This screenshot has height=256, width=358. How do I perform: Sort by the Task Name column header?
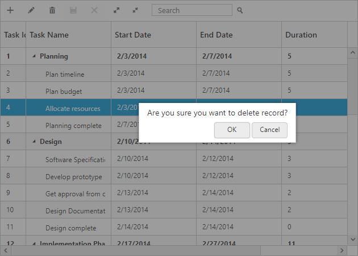[68, 35]
